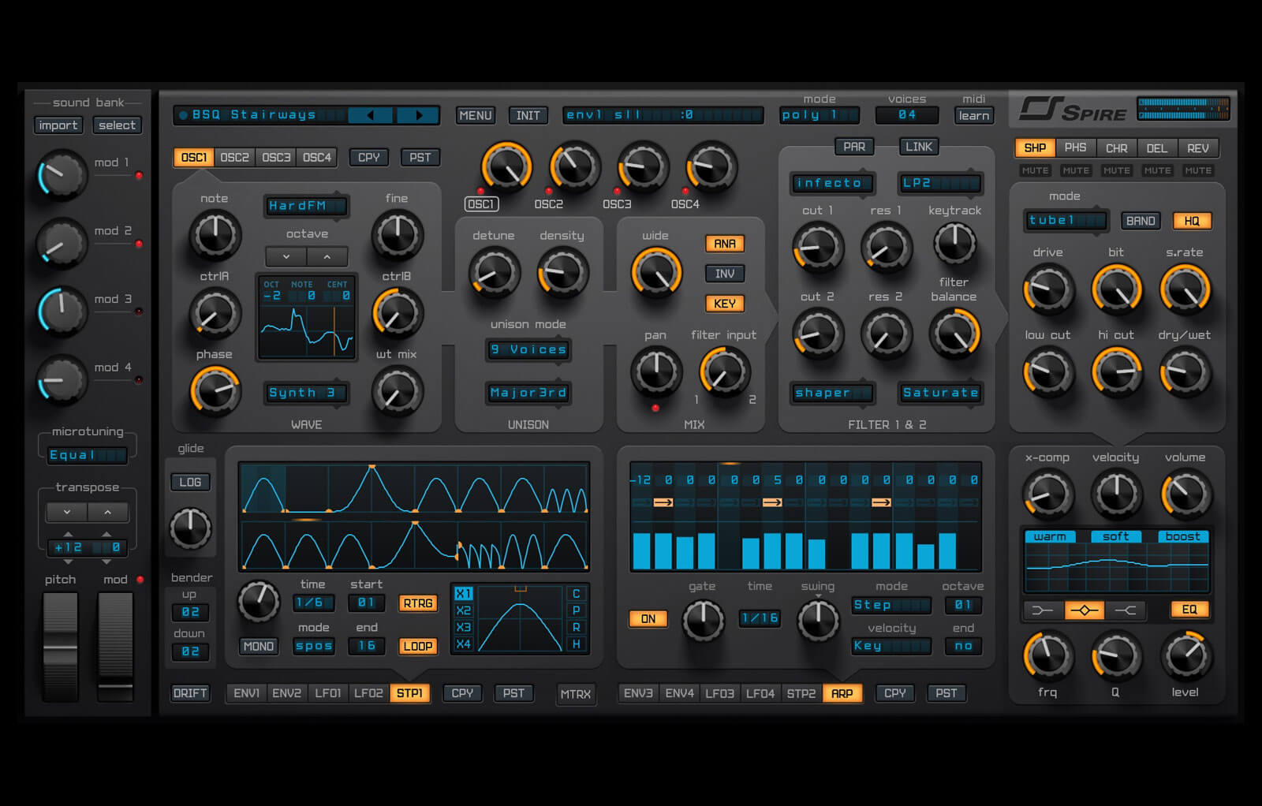The height and width of the screenshot is (806, 1262).
Task: Open the HardFM wave mode dropdown
Action: 306,206
